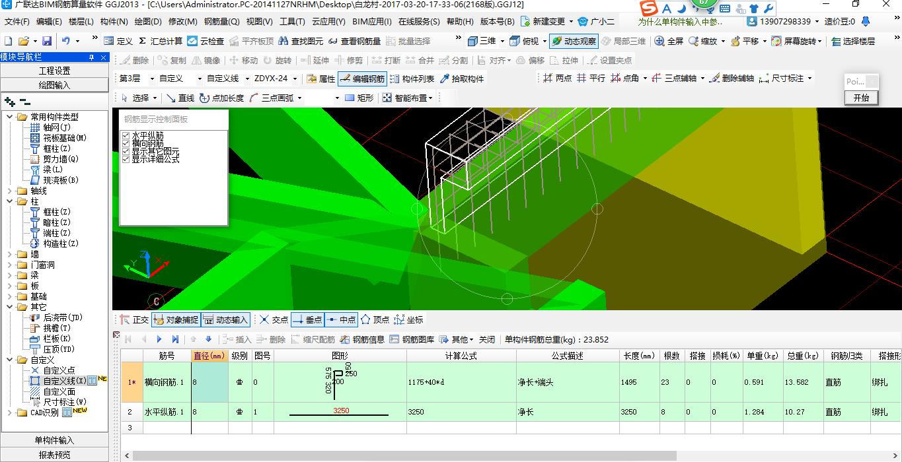
Task: Open 报表预览 report preview
Action: [x=54, y=455]
